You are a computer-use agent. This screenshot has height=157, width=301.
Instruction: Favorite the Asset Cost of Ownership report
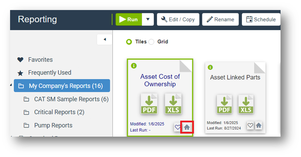click(x=178, y=127)
